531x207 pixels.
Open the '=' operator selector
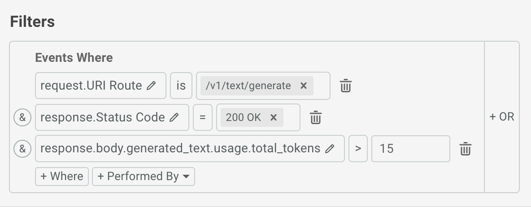point(203,117)
